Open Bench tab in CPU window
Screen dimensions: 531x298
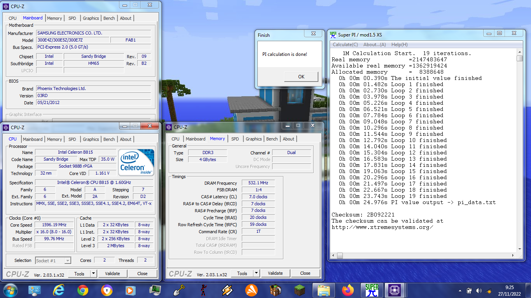[109, 139]
